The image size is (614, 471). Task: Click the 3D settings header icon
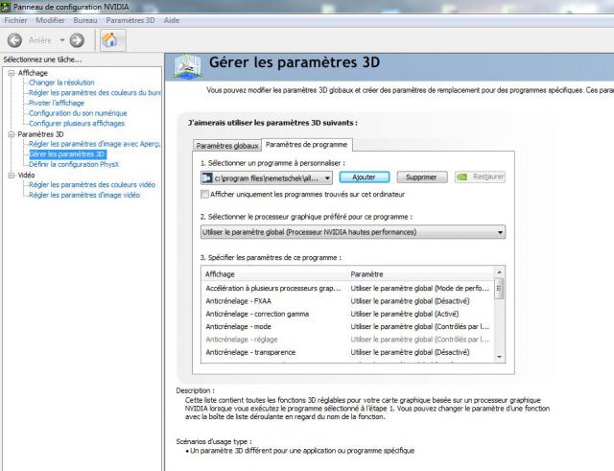[188, 66]
